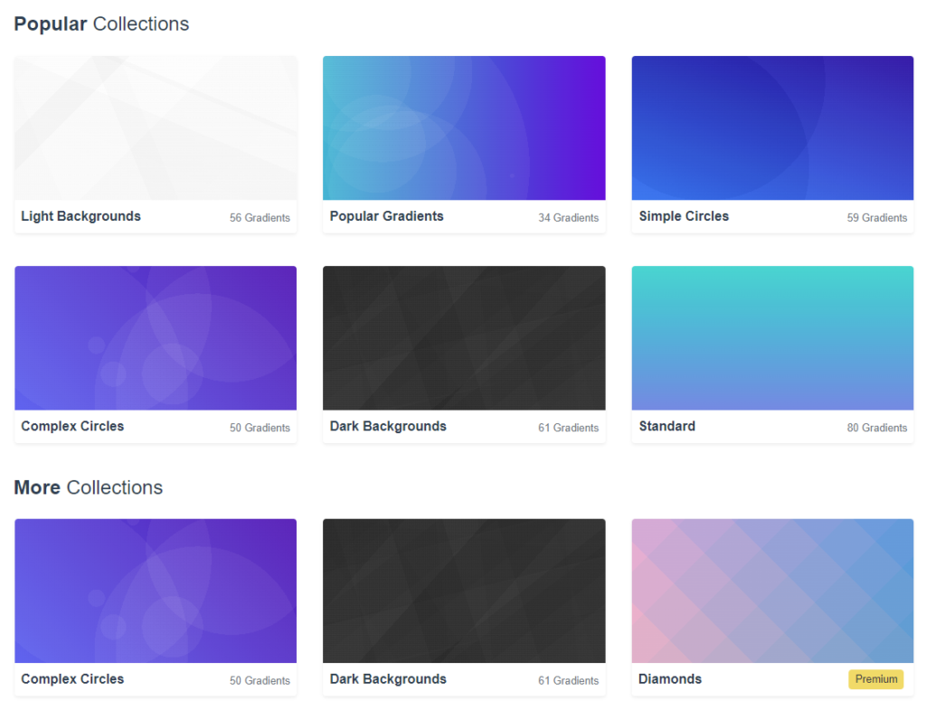
Task: Open the Light Backgrounds collection thumbnail
Action: click(x=155, y=127)
